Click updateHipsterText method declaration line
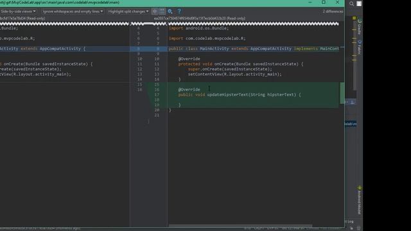The image size is (411, 231). [240, 95]
